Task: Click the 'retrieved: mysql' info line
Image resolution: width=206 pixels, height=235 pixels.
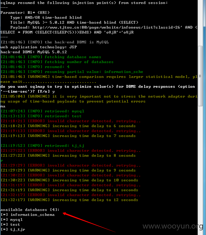Action: pos(42,111)
